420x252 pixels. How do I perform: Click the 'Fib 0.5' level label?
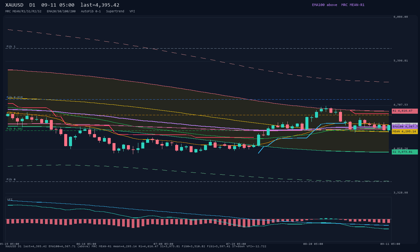(x=13, y=113)
